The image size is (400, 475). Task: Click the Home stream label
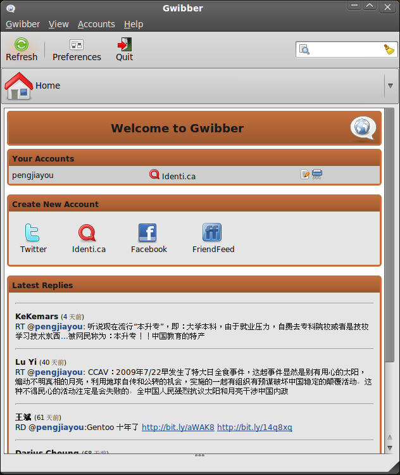48,85
